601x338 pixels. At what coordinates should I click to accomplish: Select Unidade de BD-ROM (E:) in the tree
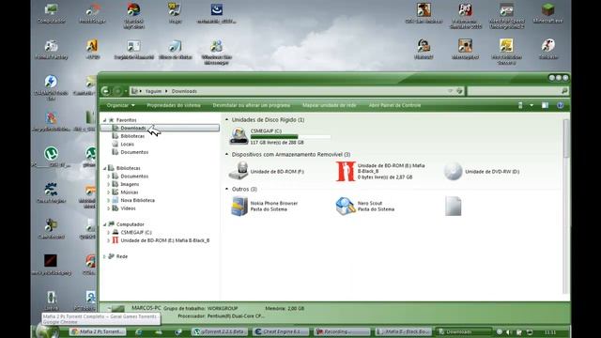click(x=165, y=240)
